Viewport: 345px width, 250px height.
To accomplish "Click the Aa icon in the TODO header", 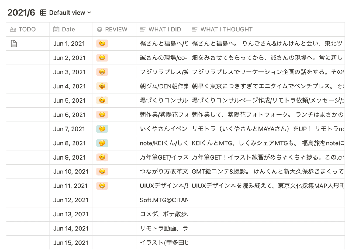I will 13,29.
